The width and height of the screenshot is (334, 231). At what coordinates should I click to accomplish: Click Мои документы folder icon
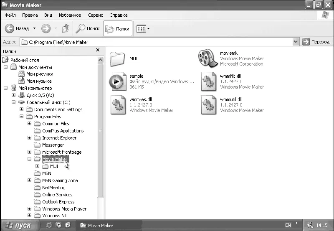[13, 67]
